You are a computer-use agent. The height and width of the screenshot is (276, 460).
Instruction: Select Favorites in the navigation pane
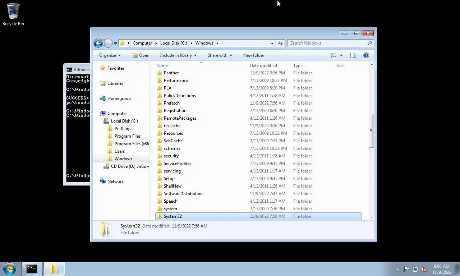(x=116, y=68)
